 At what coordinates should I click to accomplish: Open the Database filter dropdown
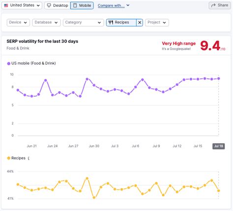pyautogui.click(x=46, y=23)
